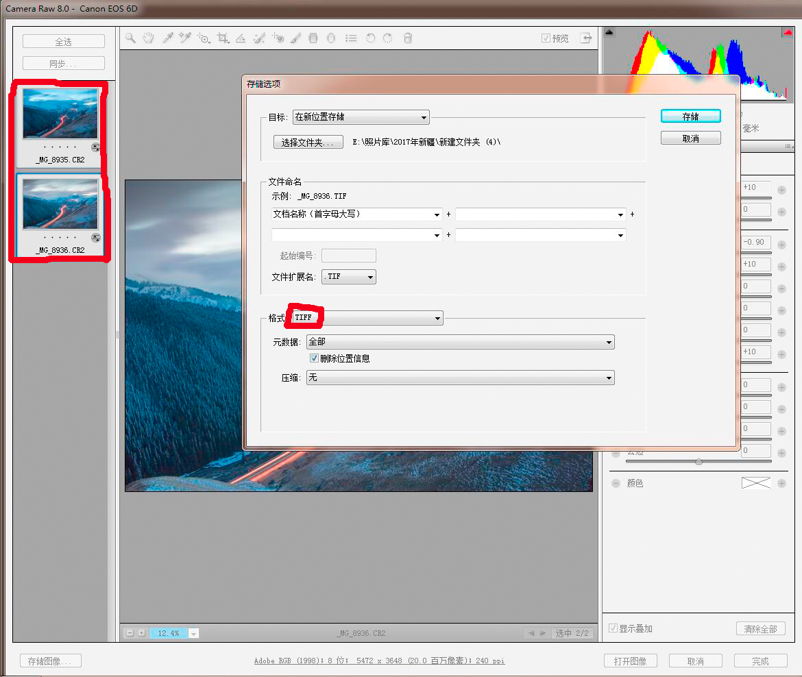Image resolution: width=802 pixels, height=677 pixels.
Task: Click plus icon right of 颜色 swatch
Action: pyautogui.click(x=781, y=483)
